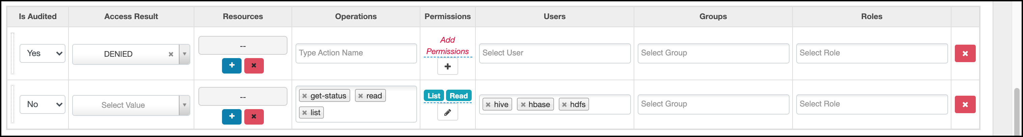The image size is (1023, 137).
Task: Click the Type Action Name field
Action: click(355, 53)
